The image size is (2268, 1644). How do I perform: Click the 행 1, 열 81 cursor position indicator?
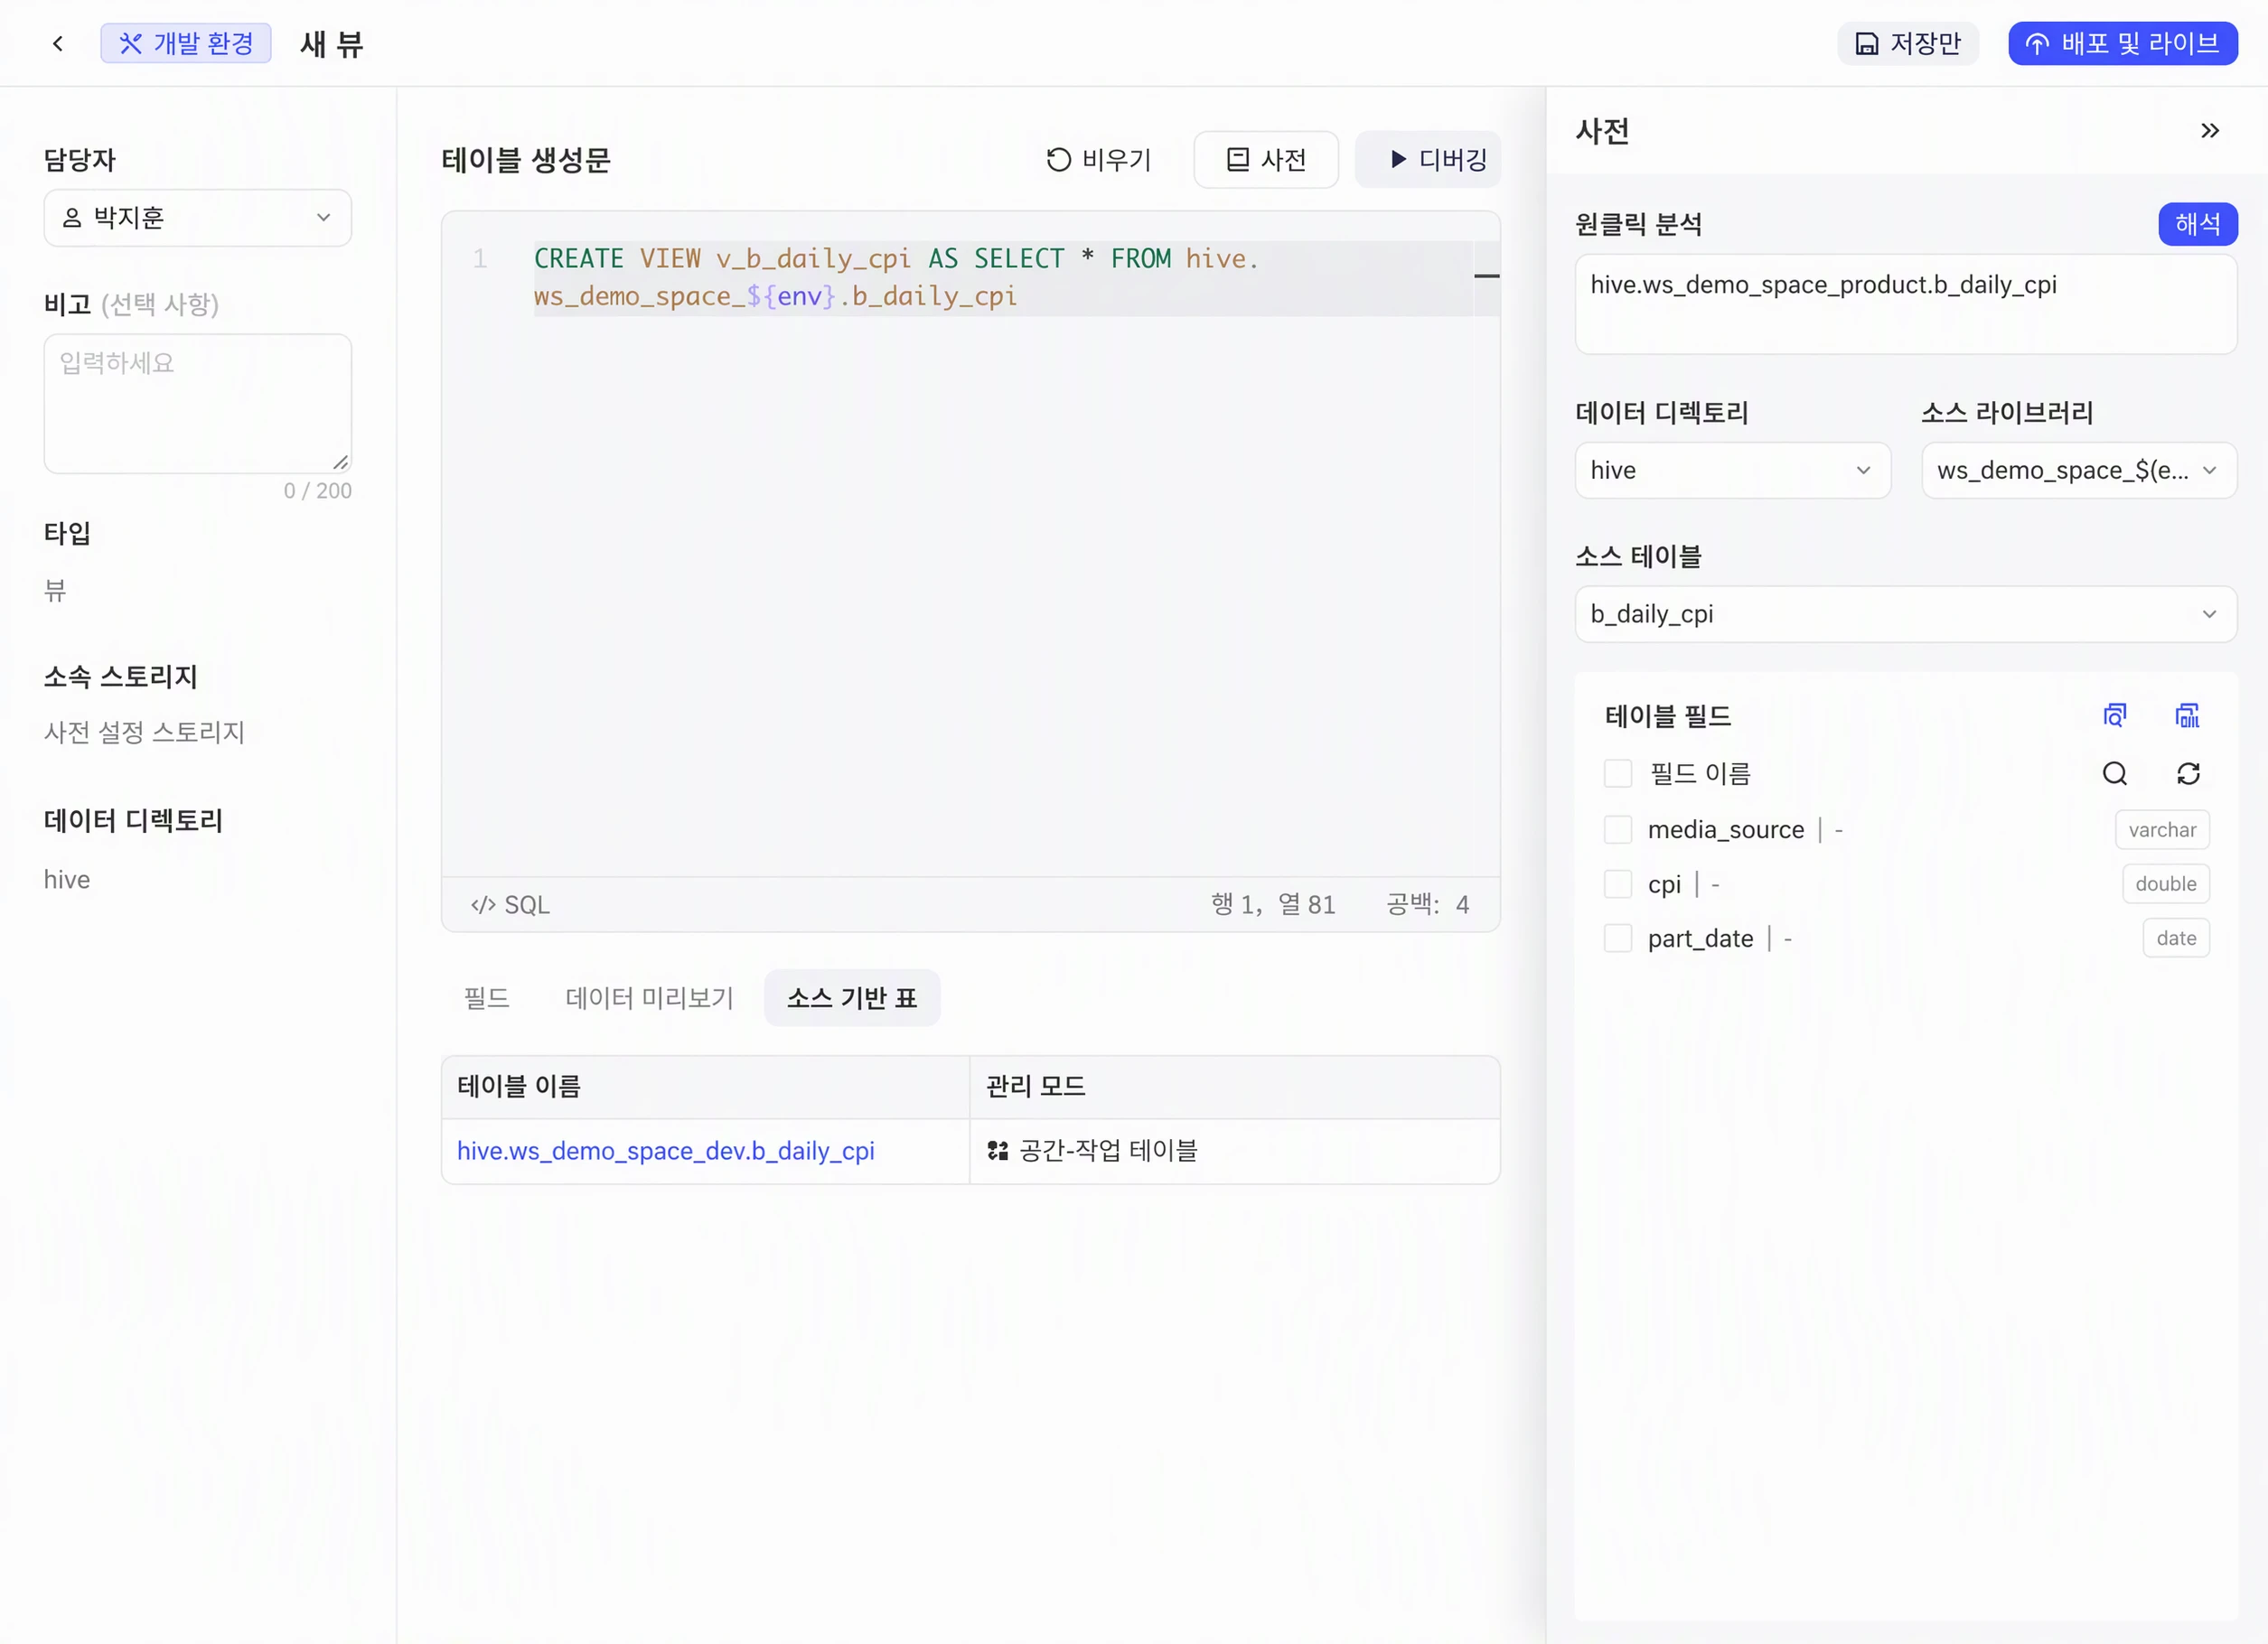(x=1273, y=905)
